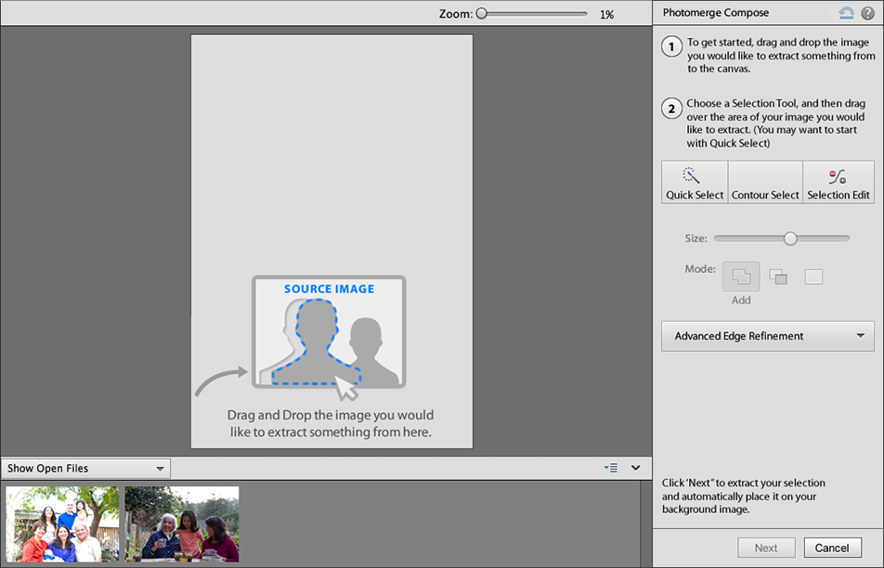Activate the Selection Edit tool
This screenshot has height=568, width=884.
coord(838,182)
